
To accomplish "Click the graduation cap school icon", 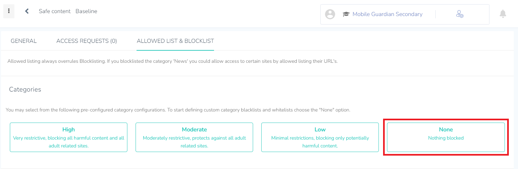I will 346,14.
